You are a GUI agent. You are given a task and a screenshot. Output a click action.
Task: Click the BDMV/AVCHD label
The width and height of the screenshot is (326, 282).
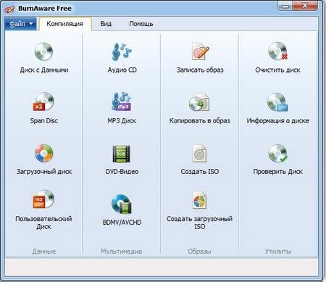pos(122,223)
